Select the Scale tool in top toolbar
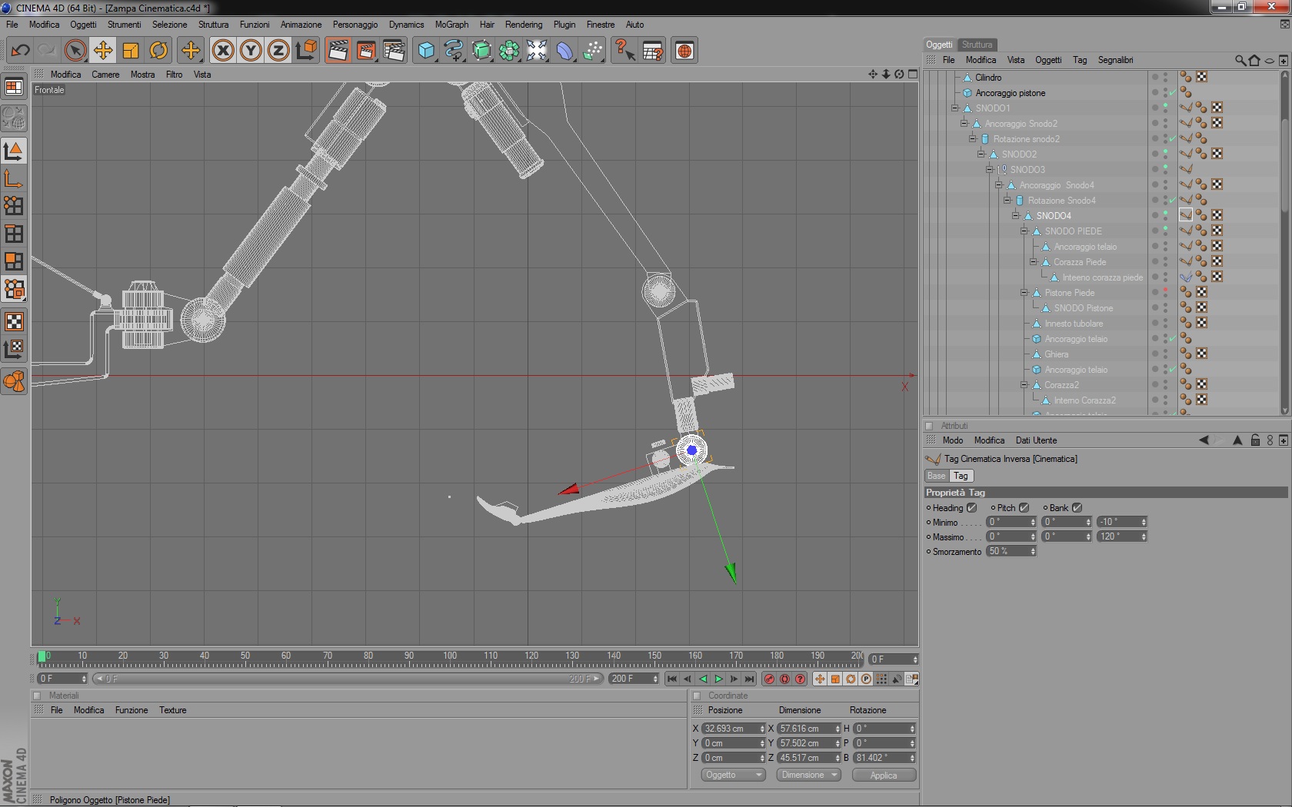This screenshot has width=1292, height=807. pyautogui.click(x=131, y=51)
